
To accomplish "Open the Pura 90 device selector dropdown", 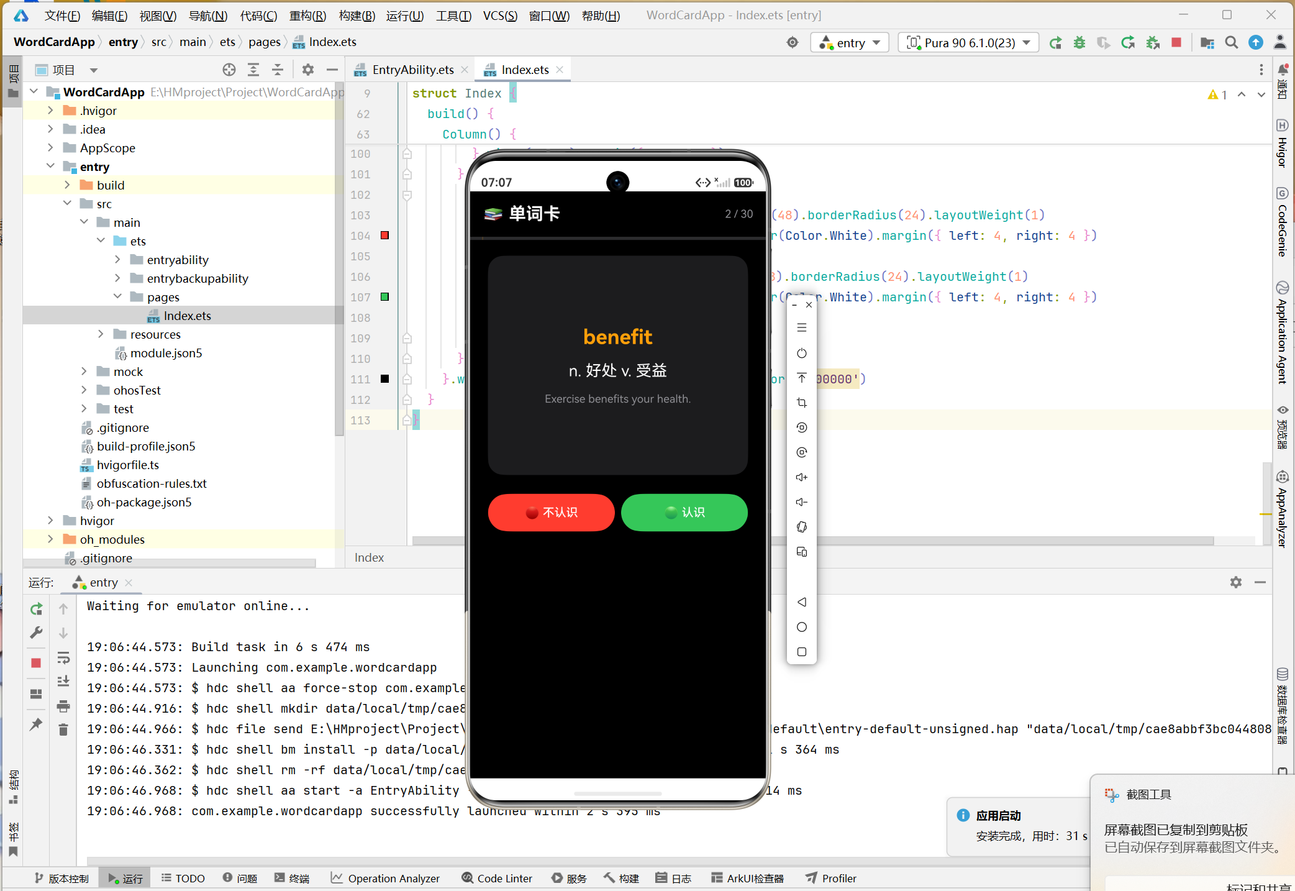I will 968,42.
